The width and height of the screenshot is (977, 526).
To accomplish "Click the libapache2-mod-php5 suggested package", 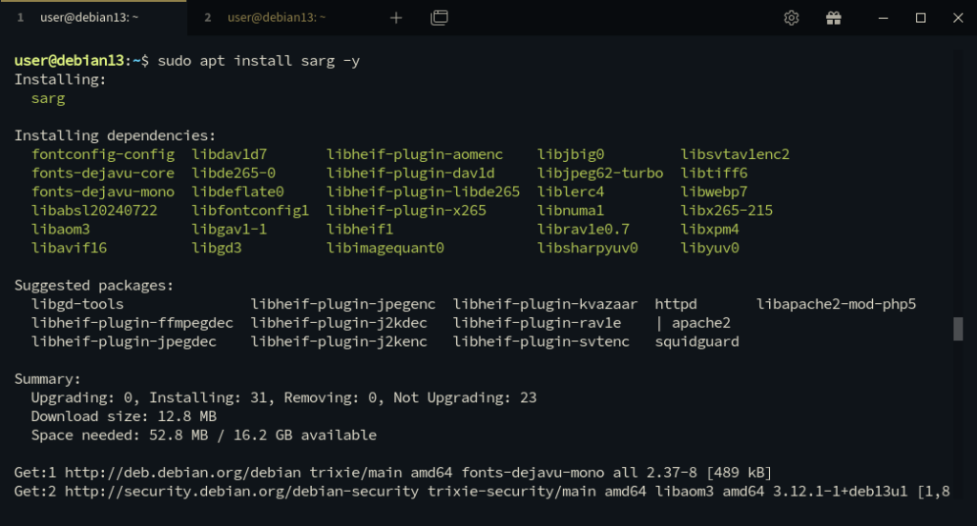I will tap(836, 304).
